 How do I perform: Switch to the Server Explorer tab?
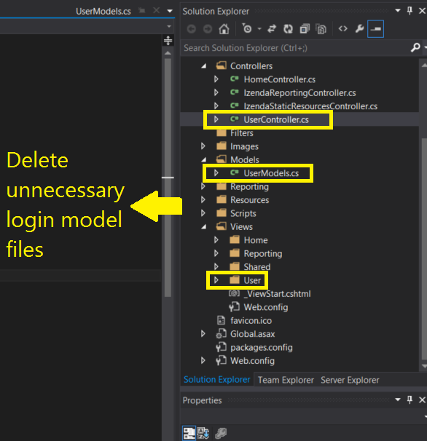(350, 380)
